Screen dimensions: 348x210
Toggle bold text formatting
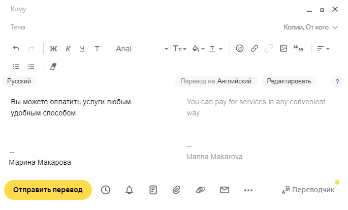coord(53,49)
